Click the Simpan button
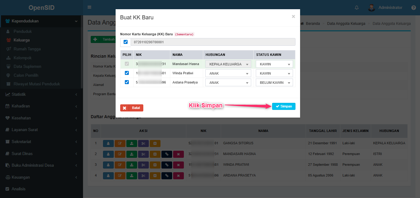Viewport: 420px width, 198px height. [x=283, y=106]
